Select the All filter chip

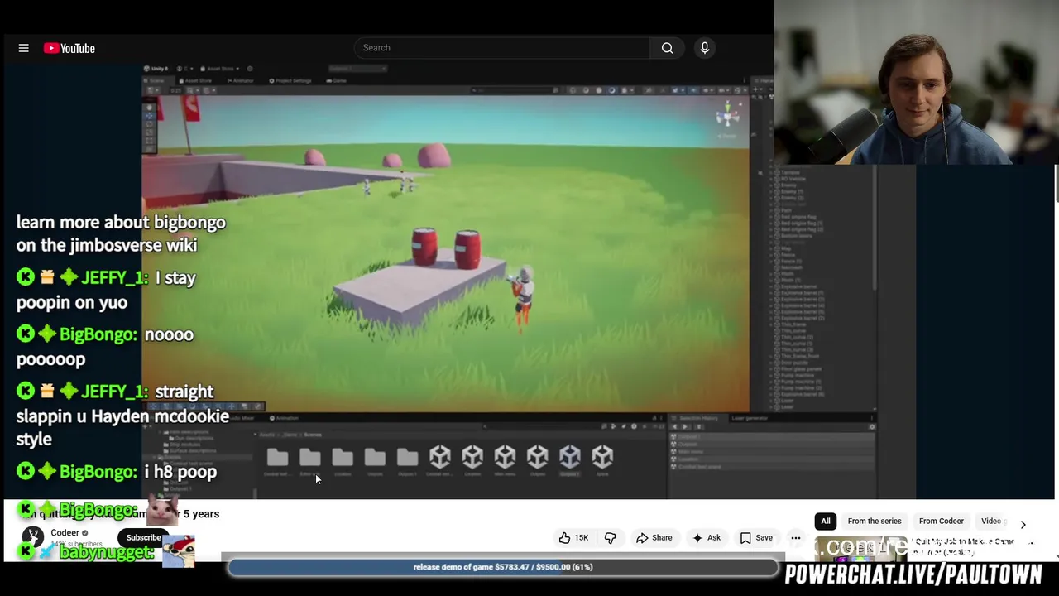(825, 521)
